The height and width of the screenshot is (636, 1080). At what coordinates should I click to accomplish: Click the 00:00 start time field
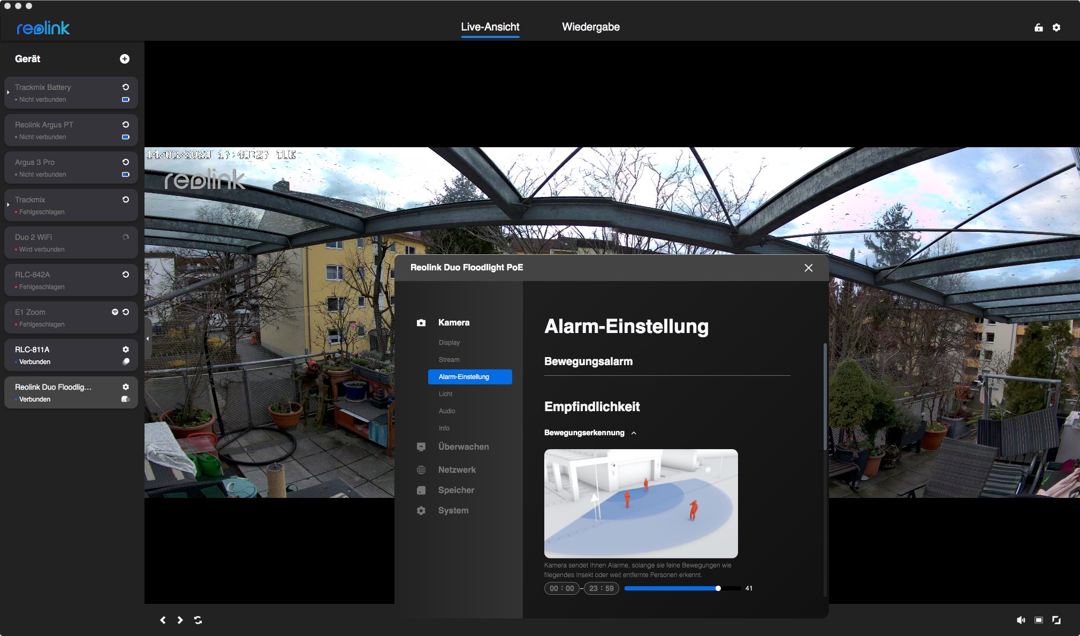(x=561, y=588)
